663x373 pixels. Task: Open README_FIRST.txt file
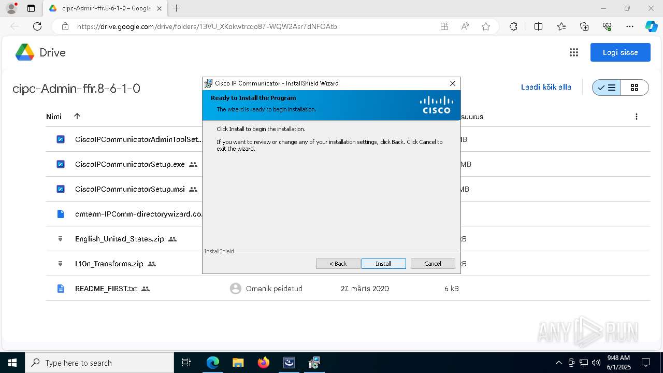[x=106, y=289]
